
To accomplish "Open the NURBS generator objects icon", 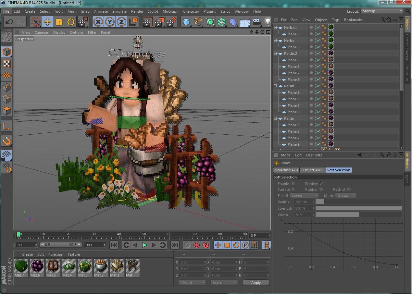I will 210,22.
